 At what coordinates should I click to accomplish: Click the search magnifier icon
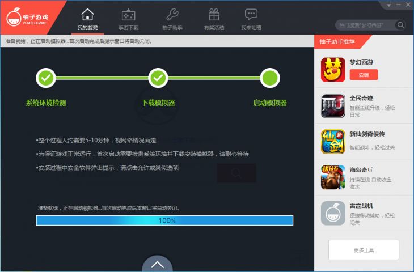click(x=400, y=25)
